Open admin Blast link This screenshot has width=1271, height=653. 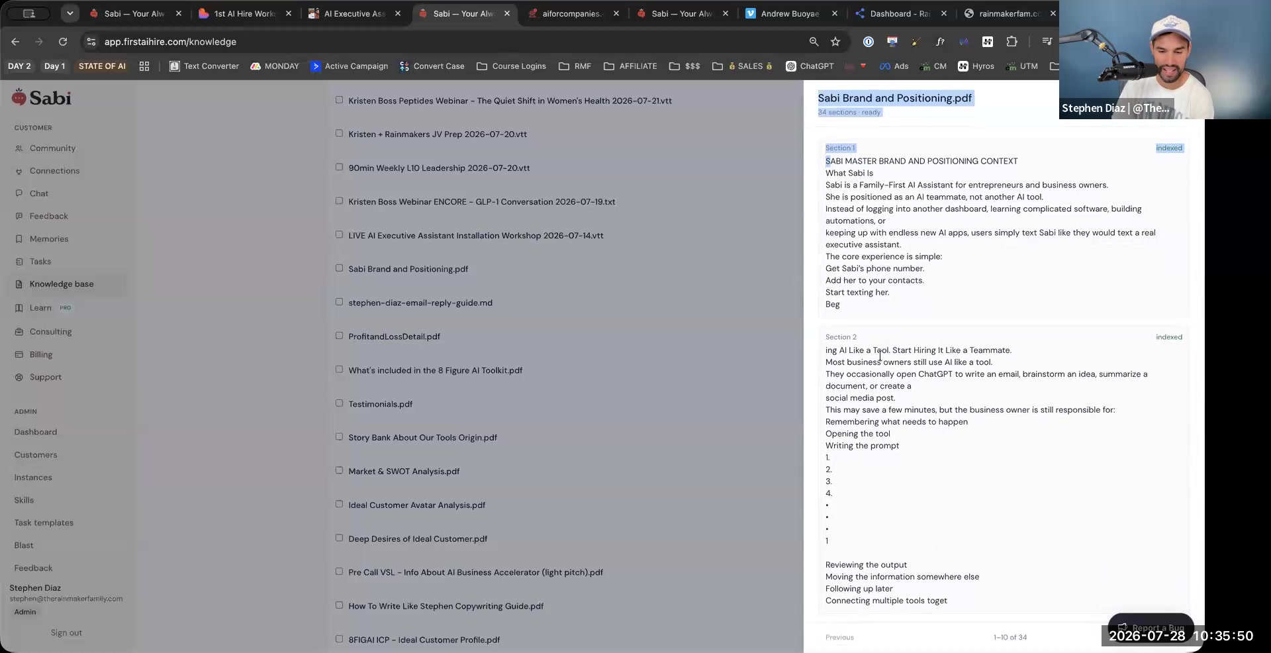pyautogui.click(x=24, y=546)
